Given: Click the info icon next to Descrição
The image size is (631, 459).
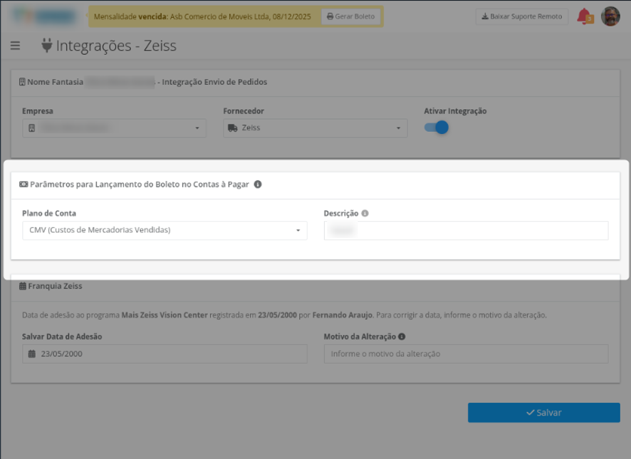Looking at the screenshot, I should 365,213.
